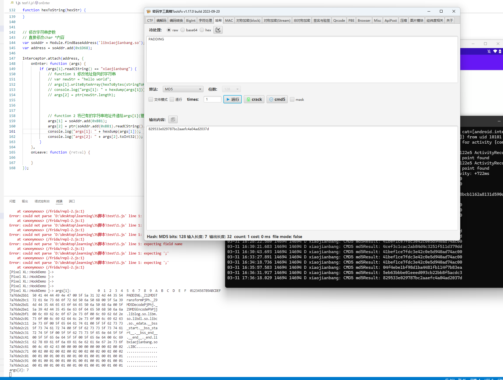
Task: Open the 位数 128 bits dropdown
Action: click(x=231, y=89)
